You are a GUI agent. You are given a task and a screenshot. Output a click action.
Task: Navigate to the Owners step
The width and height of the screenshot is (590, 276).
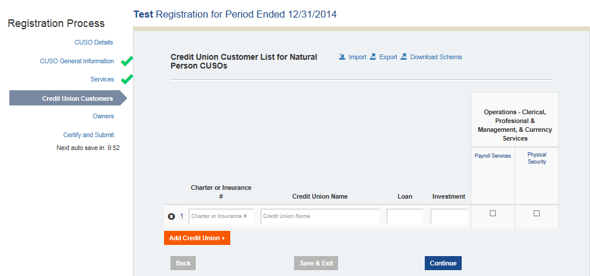103,116
